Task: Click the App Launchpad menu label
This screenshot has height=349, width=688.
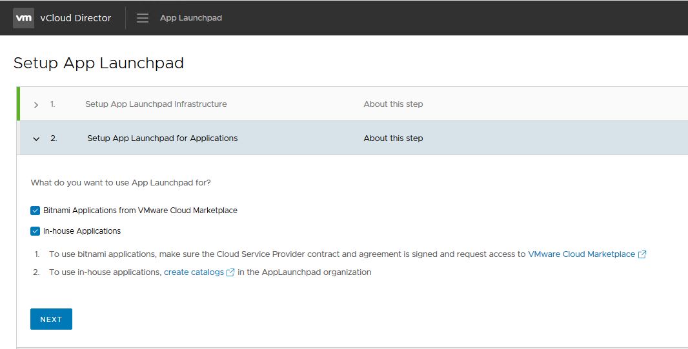Action: (x=190, y=18)
